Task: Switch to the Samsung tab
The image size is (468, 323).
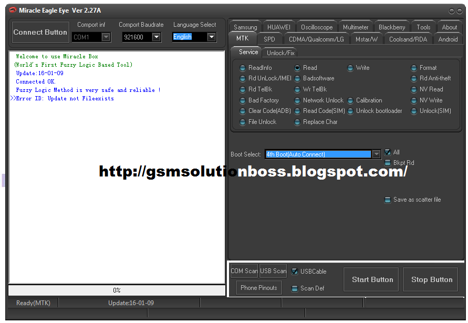Action: pos(245,27)
